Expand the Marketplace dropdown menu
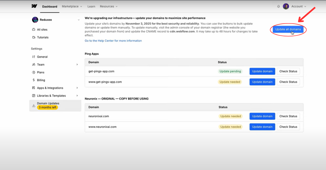Image resolution: width=326 pixels, height=170 pixels. [72, 6]
